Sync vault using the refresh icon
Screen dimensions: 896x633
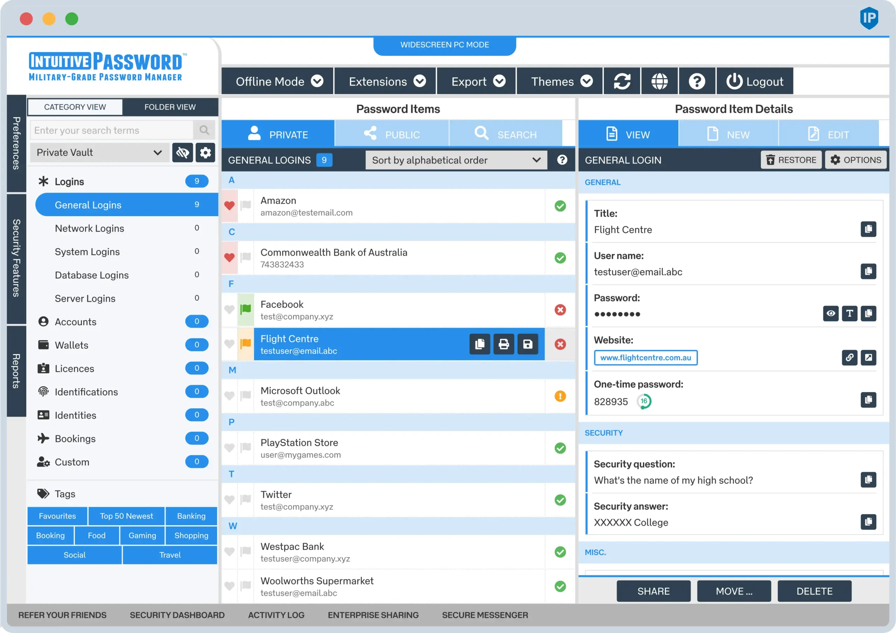point(621,81)
